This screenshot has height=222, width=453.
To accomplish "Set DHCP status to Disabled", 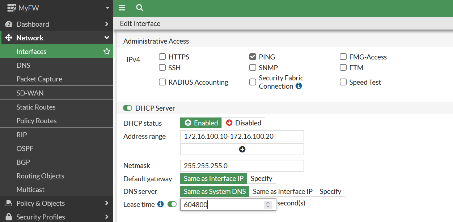I will [x=243, y=123].
